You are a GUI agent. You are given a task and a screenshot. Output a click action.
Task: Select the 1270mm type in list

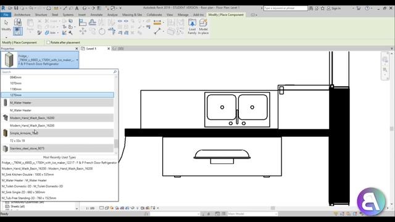[57, 95]
